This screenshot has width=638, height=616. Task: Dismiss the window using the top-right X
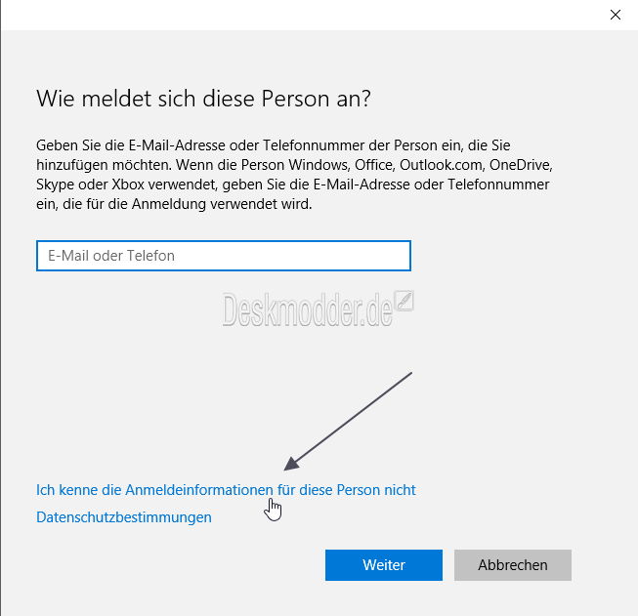pos(616,15)
